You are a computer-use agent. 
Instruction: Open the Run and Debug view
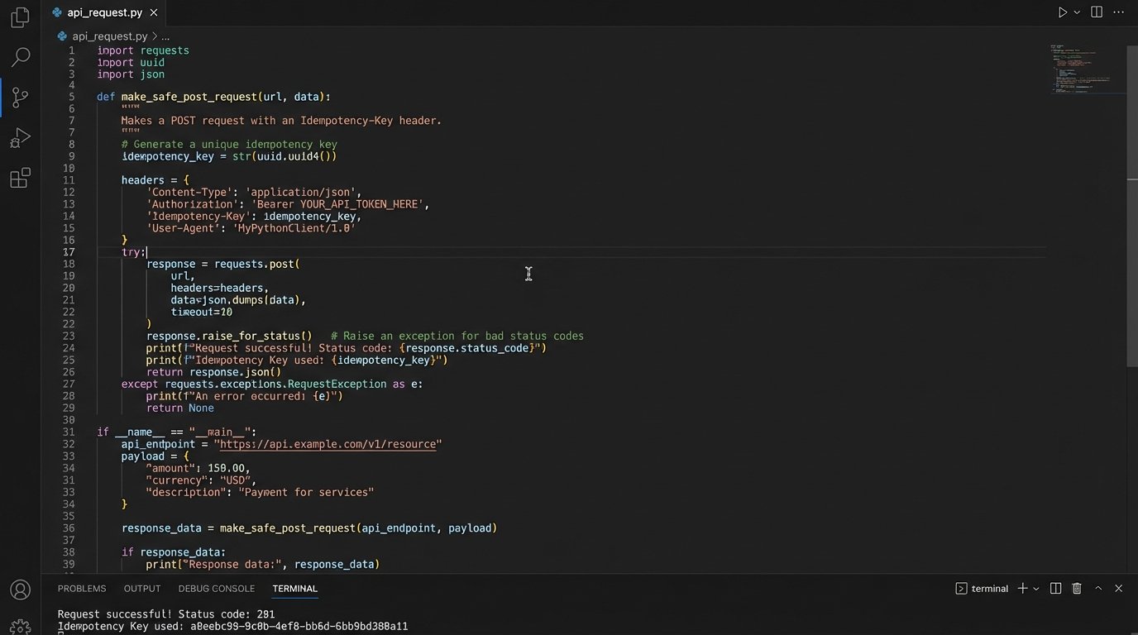(x=20, y=137)
